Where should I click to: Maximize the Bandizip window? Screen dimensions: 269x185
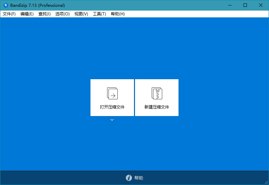coord(245,5)
